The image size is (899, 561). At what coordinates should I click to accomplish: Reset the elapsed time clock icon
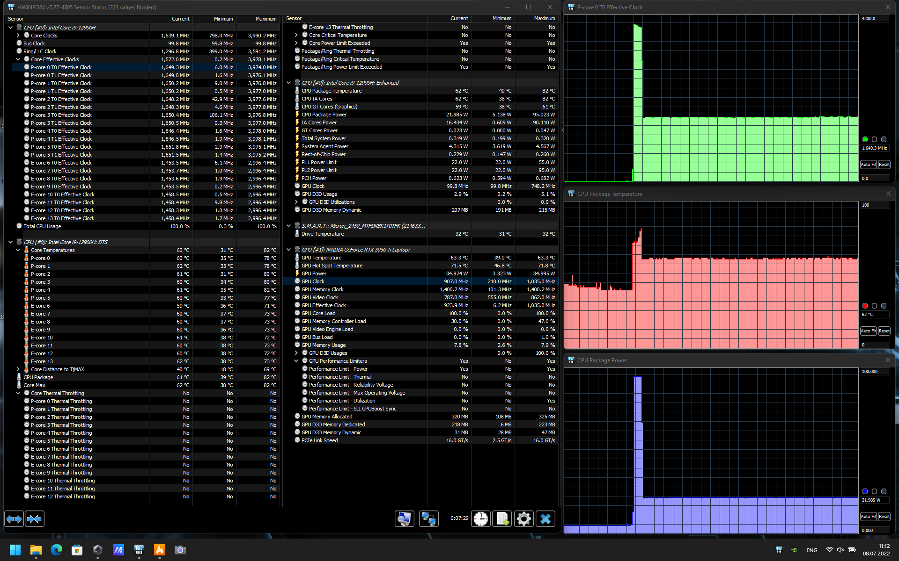pyautogui.click(x=480, y=518)
